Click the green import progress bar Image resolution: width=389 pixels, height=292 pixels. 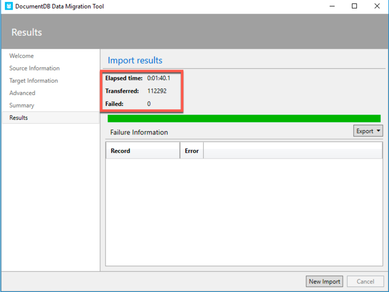tap(244, 119)
